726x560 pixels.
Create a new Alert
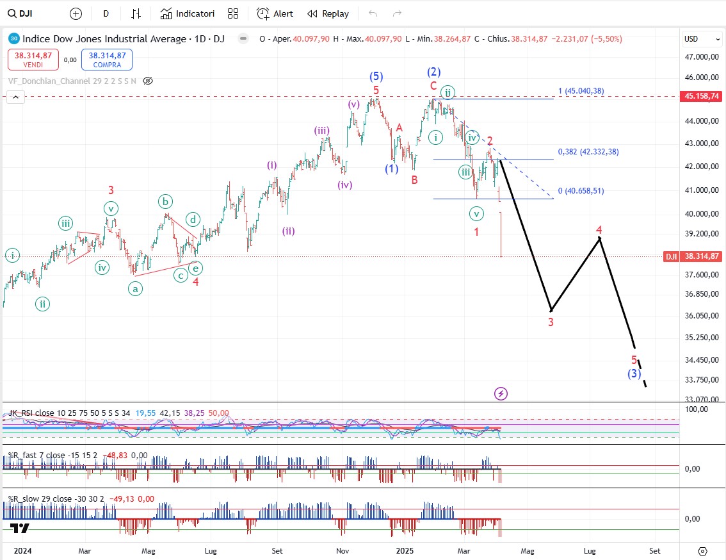pos(275,14)
